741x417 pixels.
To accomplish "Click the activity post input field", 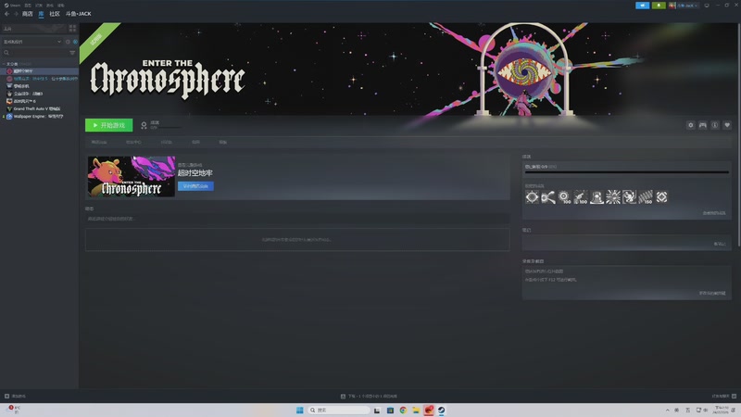I will 297,219.
